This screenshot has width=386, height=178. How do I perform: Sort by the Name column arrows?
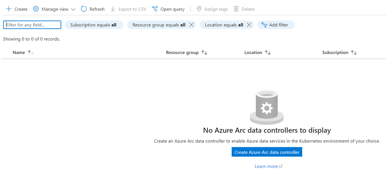tap(30, 52)
